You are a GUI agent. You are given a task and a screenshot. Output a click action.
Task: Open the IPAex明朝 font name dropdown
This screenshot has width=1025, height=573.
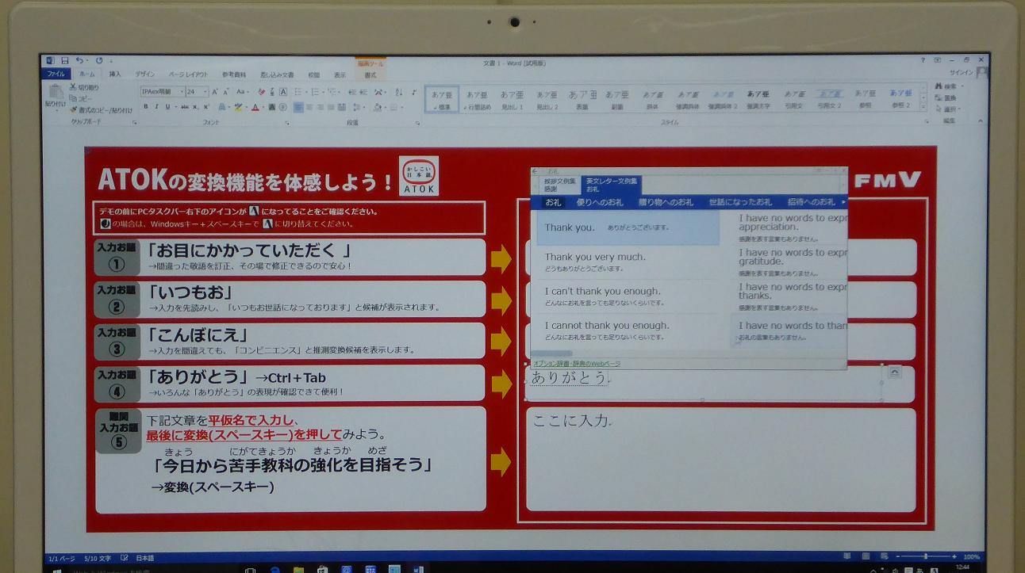(182, 92)
